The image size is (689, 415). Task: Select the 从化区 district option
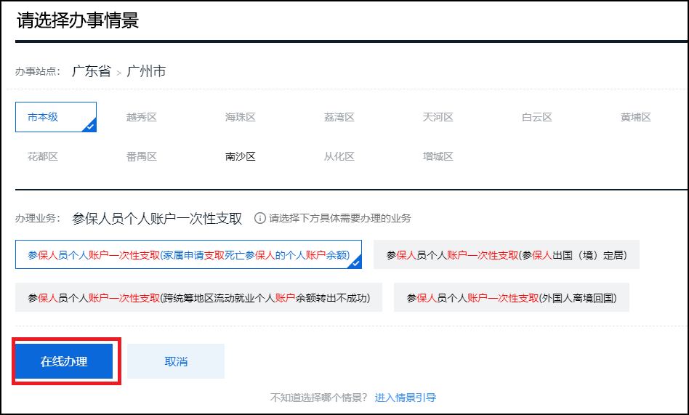(x=339, y=156)
